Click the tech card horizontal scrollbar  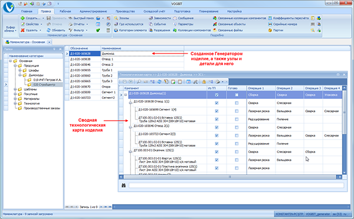point(230,177)
